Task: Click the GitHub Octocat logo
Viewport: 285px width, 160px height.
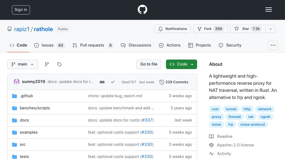Action: 142,9
